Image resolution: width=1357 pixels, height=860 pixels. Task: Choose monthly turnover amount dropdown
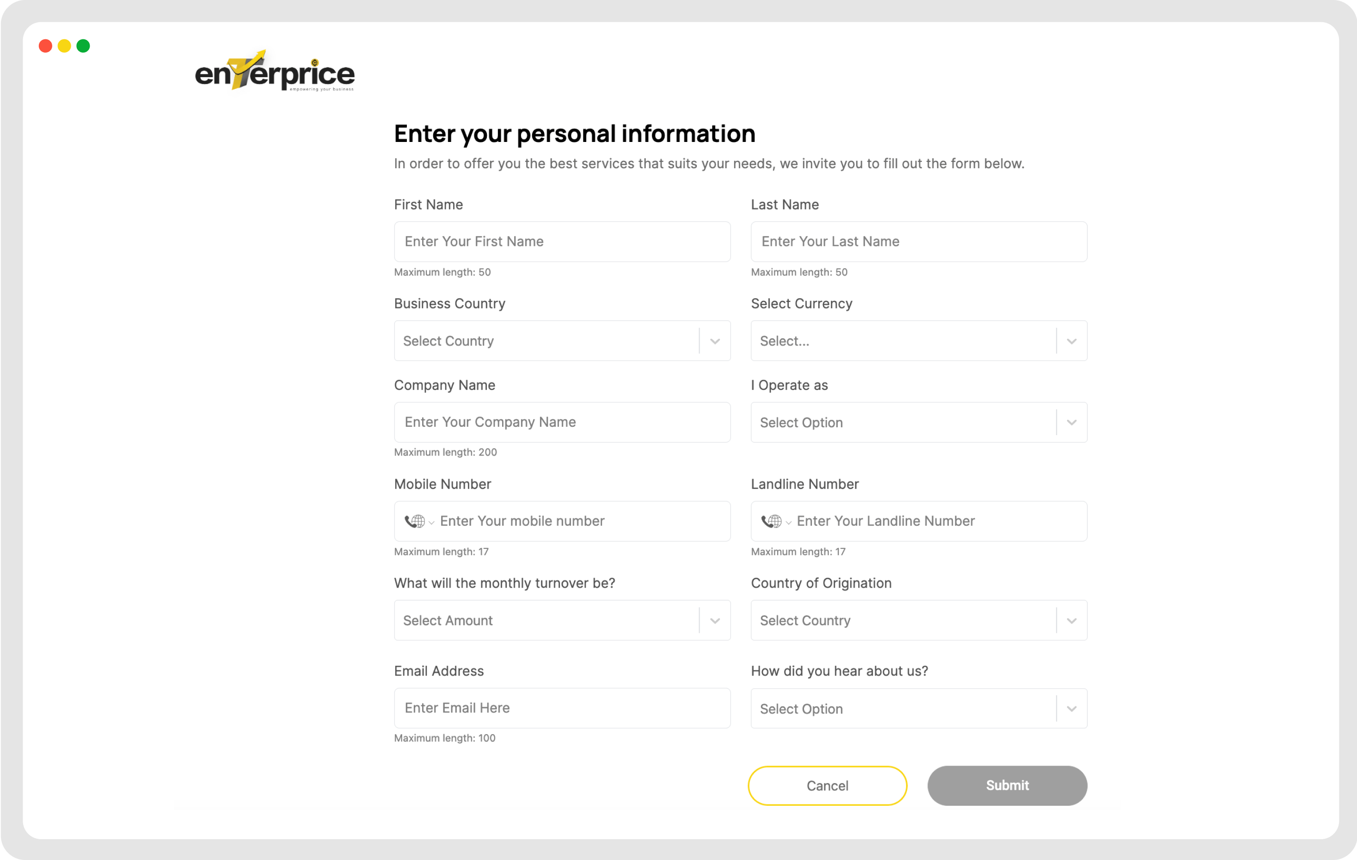(x=562, y=620)
